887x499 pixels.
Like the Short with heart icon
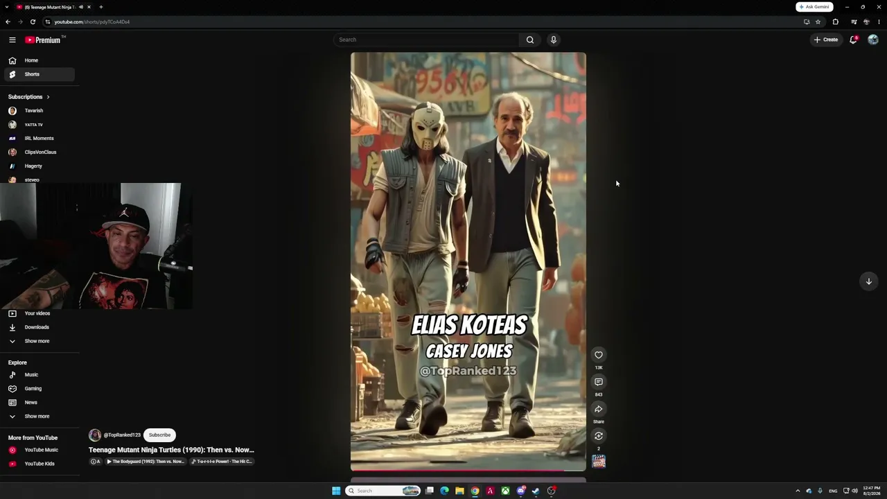[x=599, y=355]
